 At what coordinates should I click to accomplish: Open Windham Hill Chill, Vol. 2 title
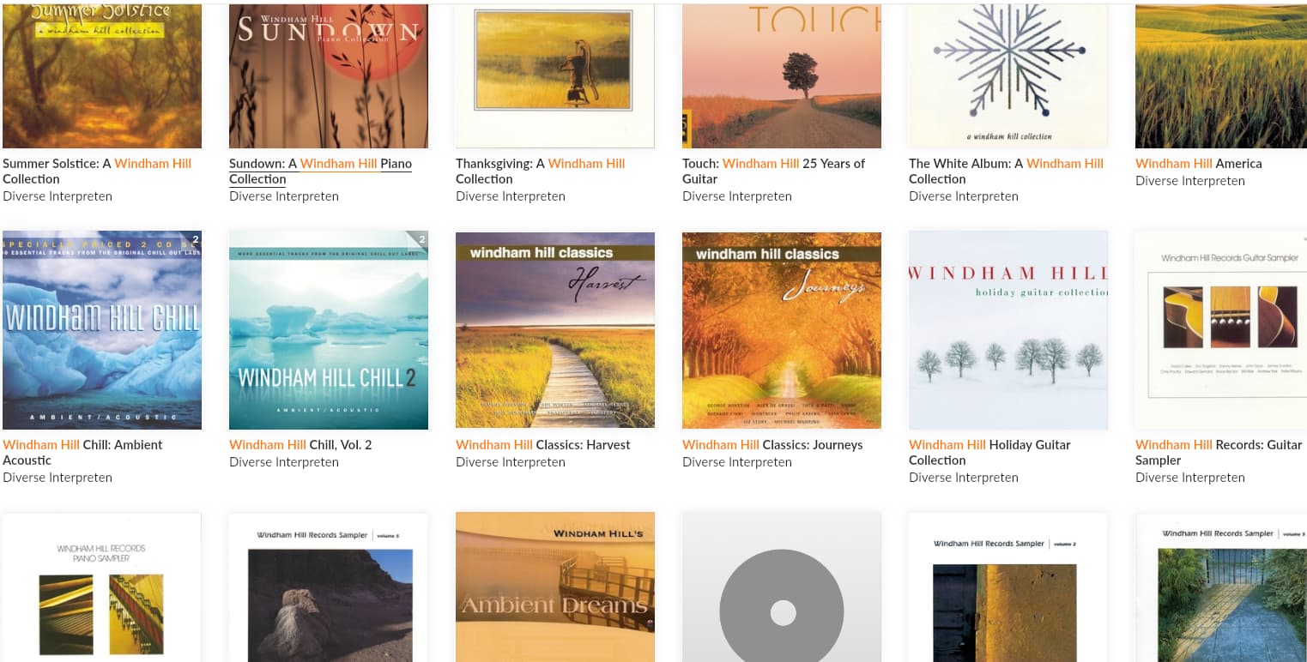[300, 445]
